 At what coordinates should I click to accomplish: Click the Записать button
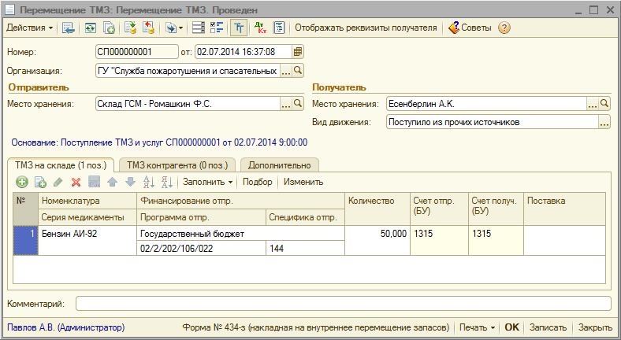(x=548, y=327)
